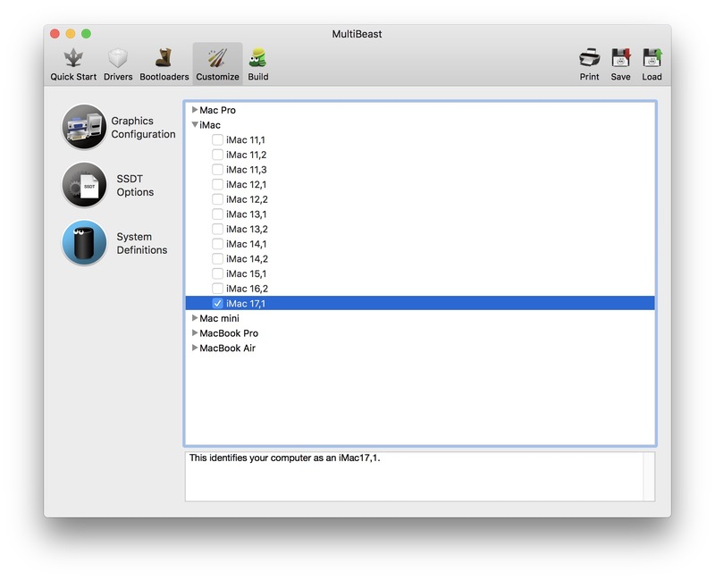Click the description text about iMac17,1
The image size is (715, 580).
tap(284, 458)
